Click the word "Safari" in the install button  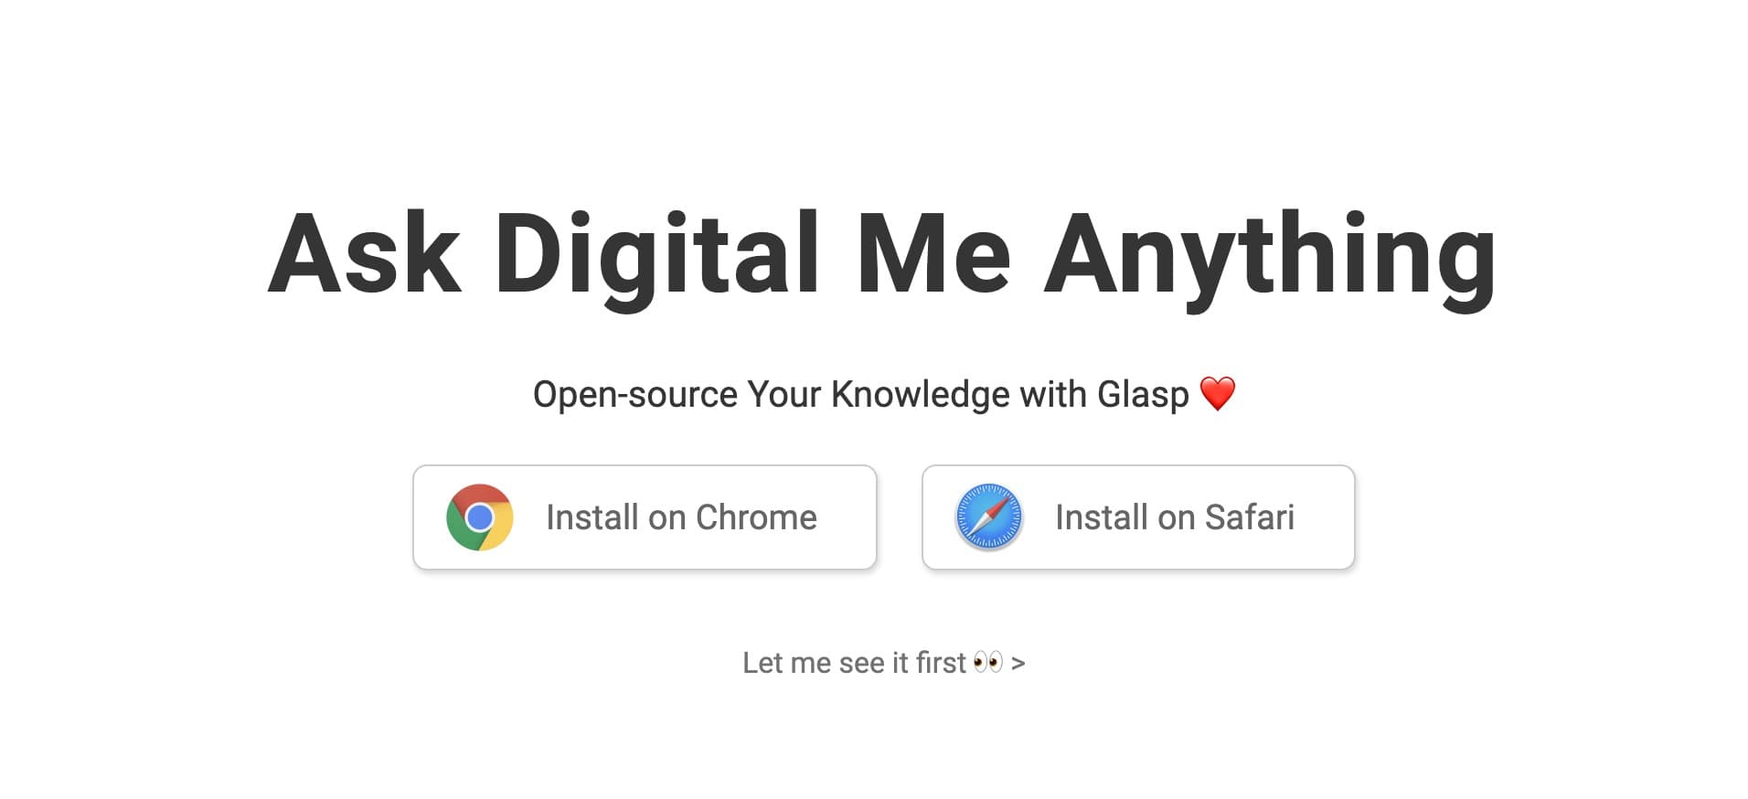coord(1249,517)
